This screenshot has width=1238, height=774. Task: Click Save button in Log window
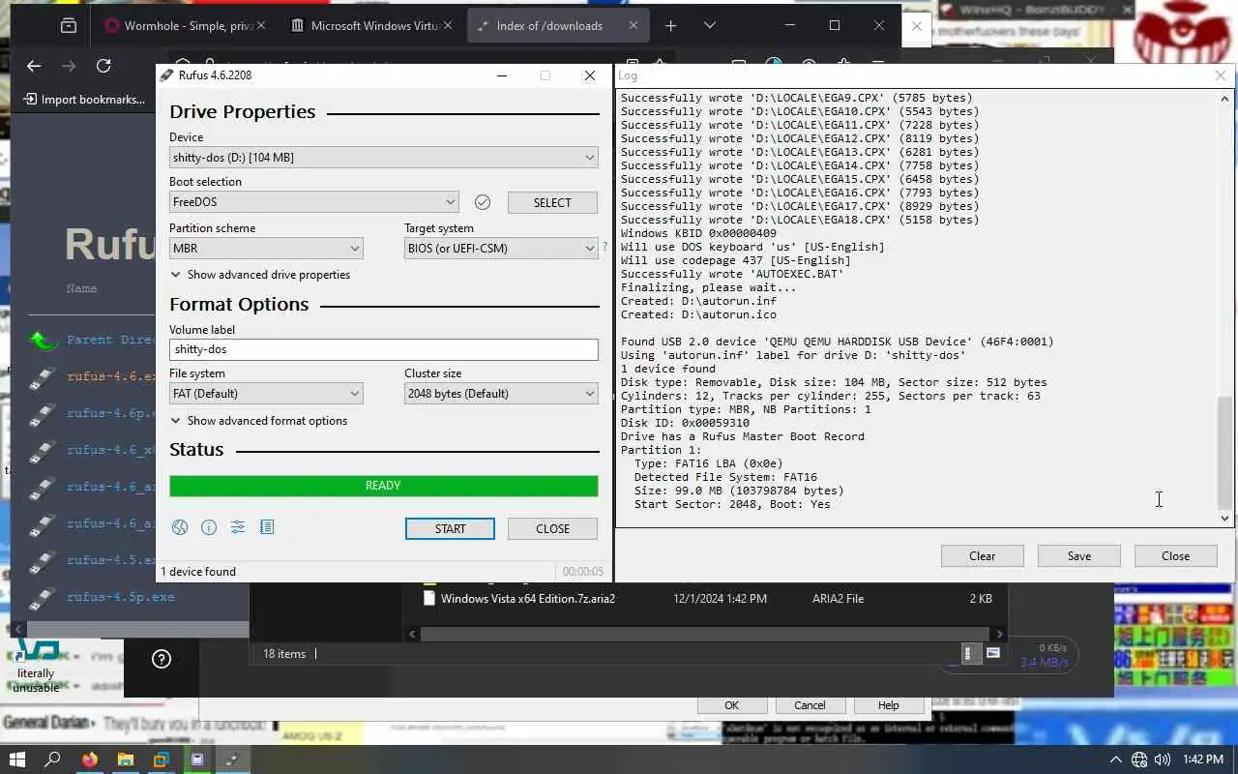click(x=1078, y=555)
